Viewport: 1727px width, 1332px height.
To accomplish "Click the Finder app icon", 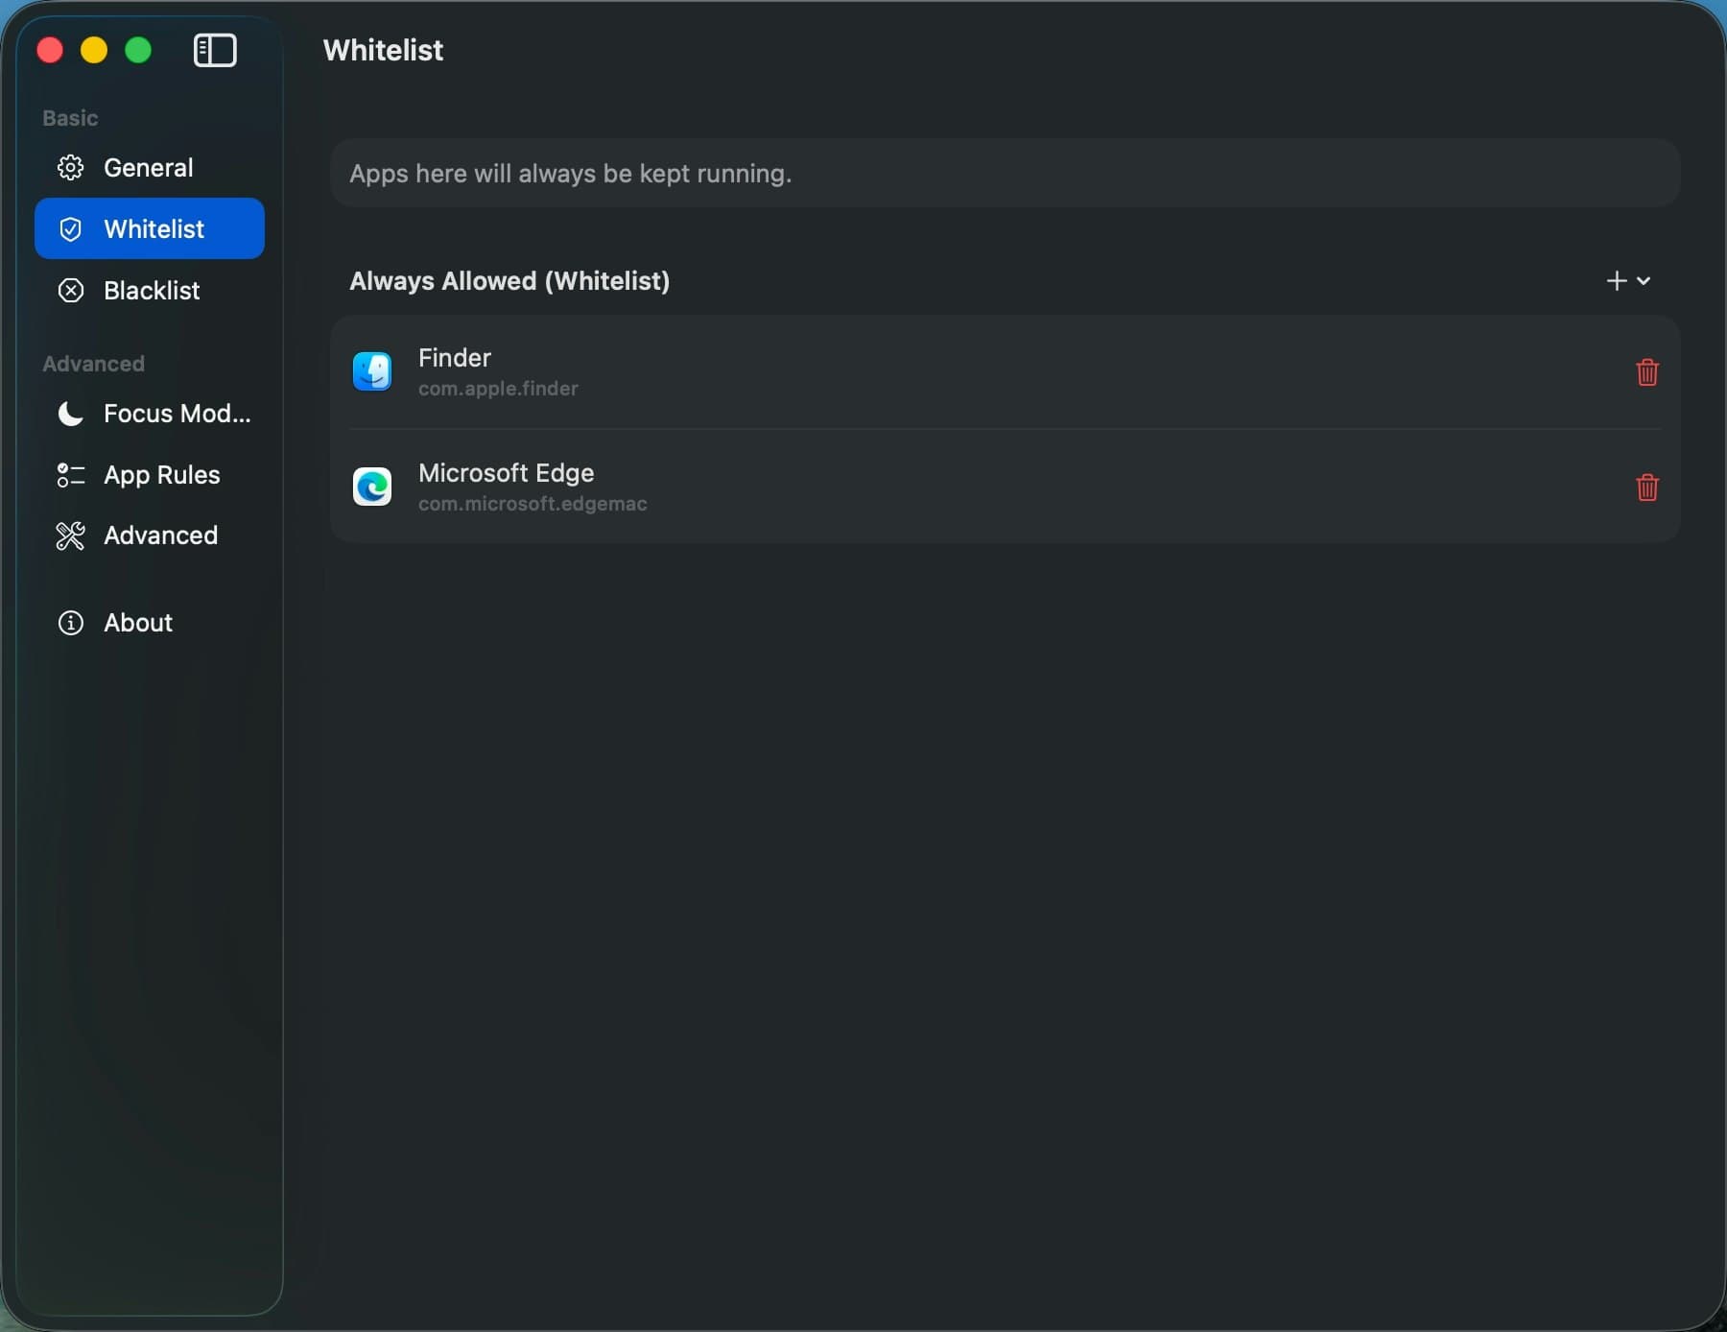I will pos(372,371).
